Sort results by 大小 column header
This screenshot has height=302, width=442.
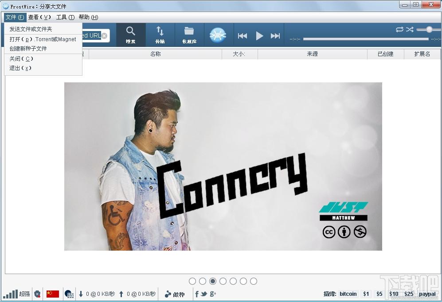239,54
